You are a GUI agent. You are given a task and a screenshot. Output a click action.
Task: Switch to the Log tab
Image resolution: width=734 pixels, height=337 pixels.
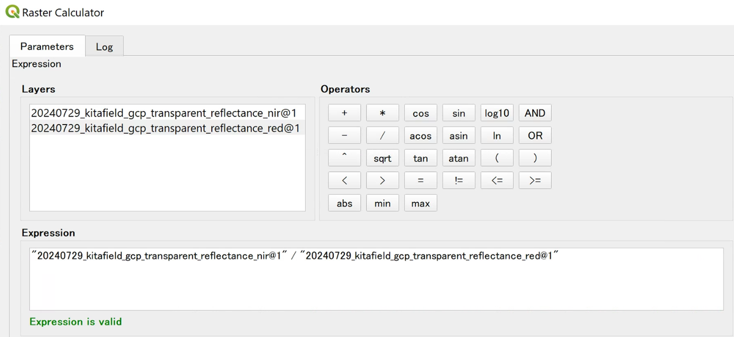[105, 46]
